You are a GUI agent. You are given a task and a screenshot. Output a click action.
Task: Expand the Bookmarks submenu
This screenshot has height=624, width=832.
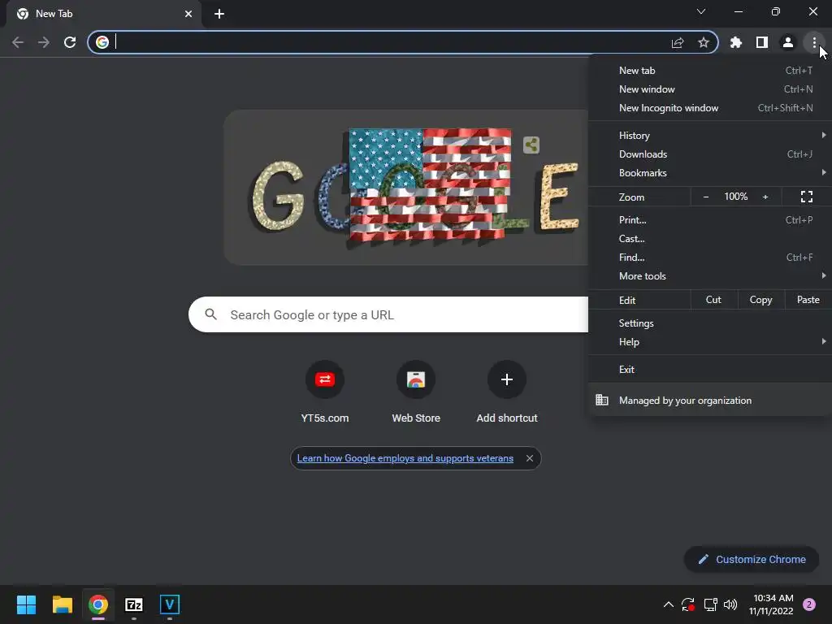point(710,172)
